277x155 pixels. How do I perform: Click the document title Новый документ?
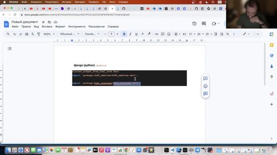[25, 22]
